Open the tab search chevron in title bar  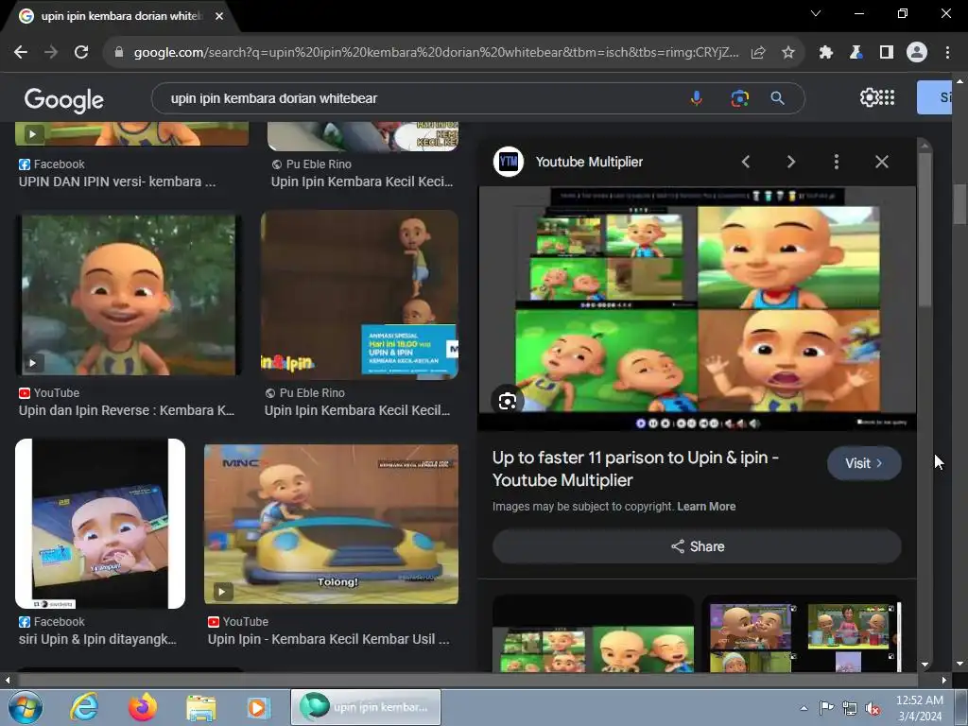tap(816, 13)
